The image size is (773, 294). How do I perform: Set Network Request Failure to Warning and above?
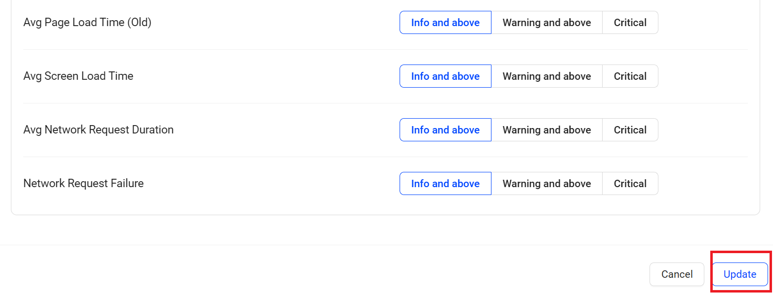[546, 184]
